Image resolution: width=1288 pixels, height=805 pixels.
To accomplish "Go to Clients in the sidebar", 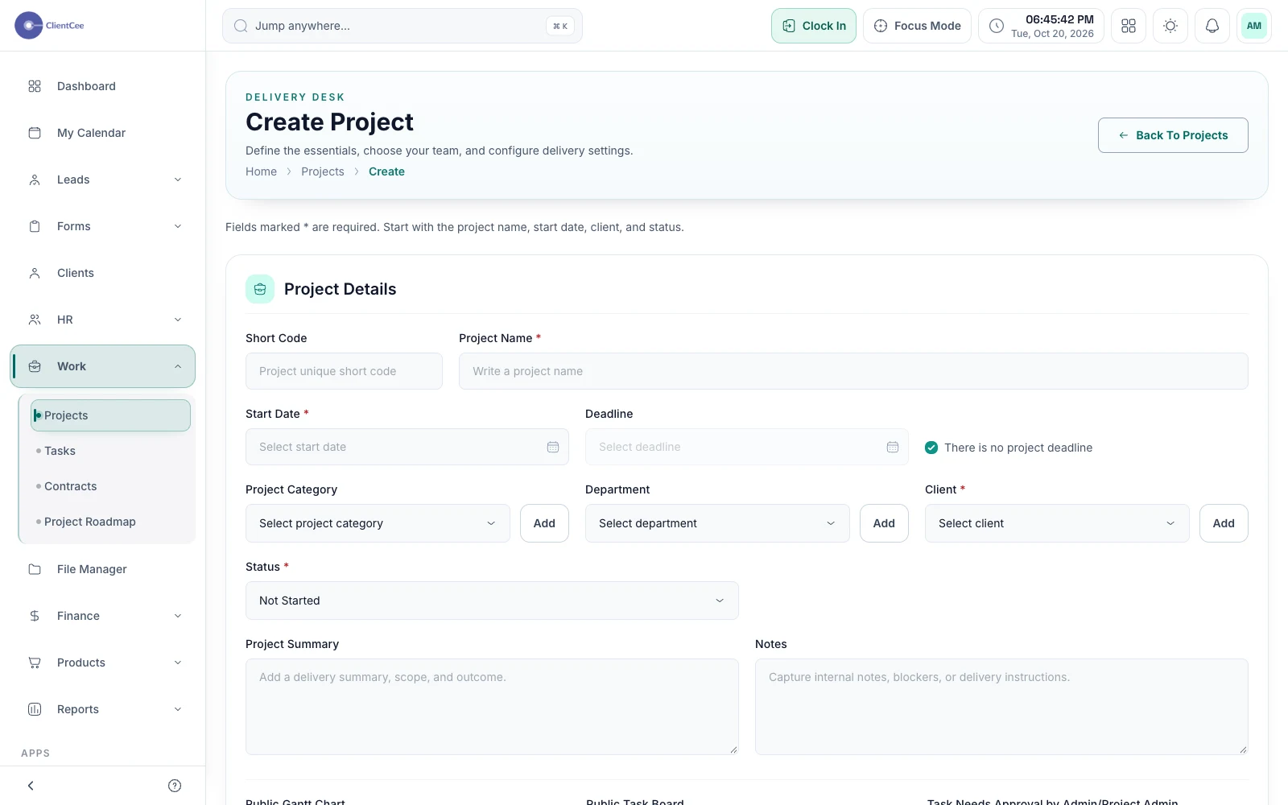I will pos(103,273).
